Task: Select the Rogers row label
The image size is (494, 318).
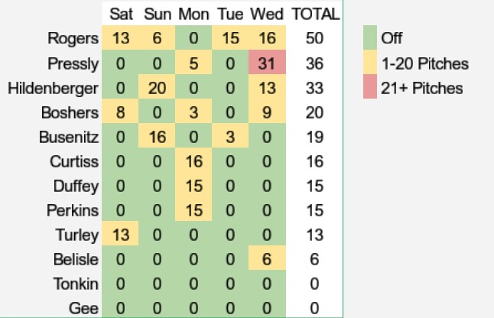Action: [73, 38]
